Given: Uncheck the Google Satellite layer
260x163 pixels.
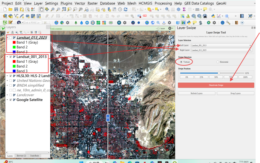Looking at the screenshot, I should (10, 100).
